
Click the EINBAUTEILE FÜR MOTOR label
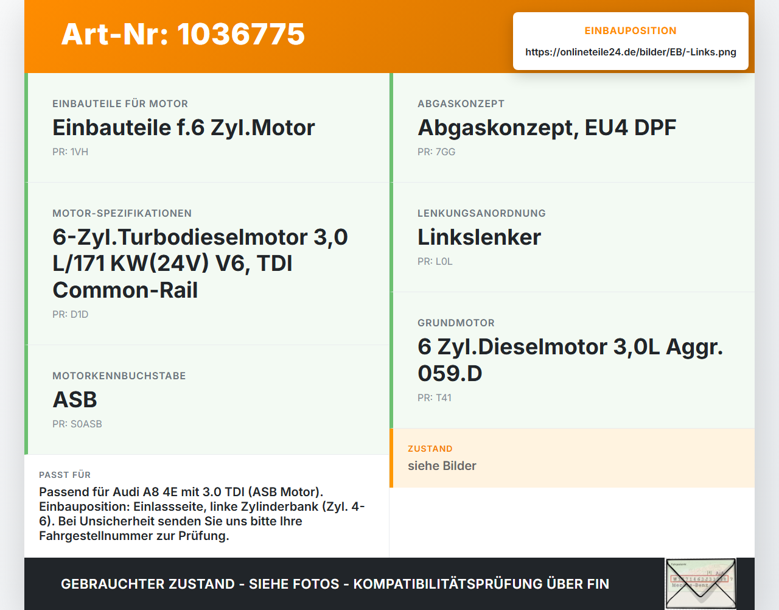pyautogui.click(x=120, y=103)
